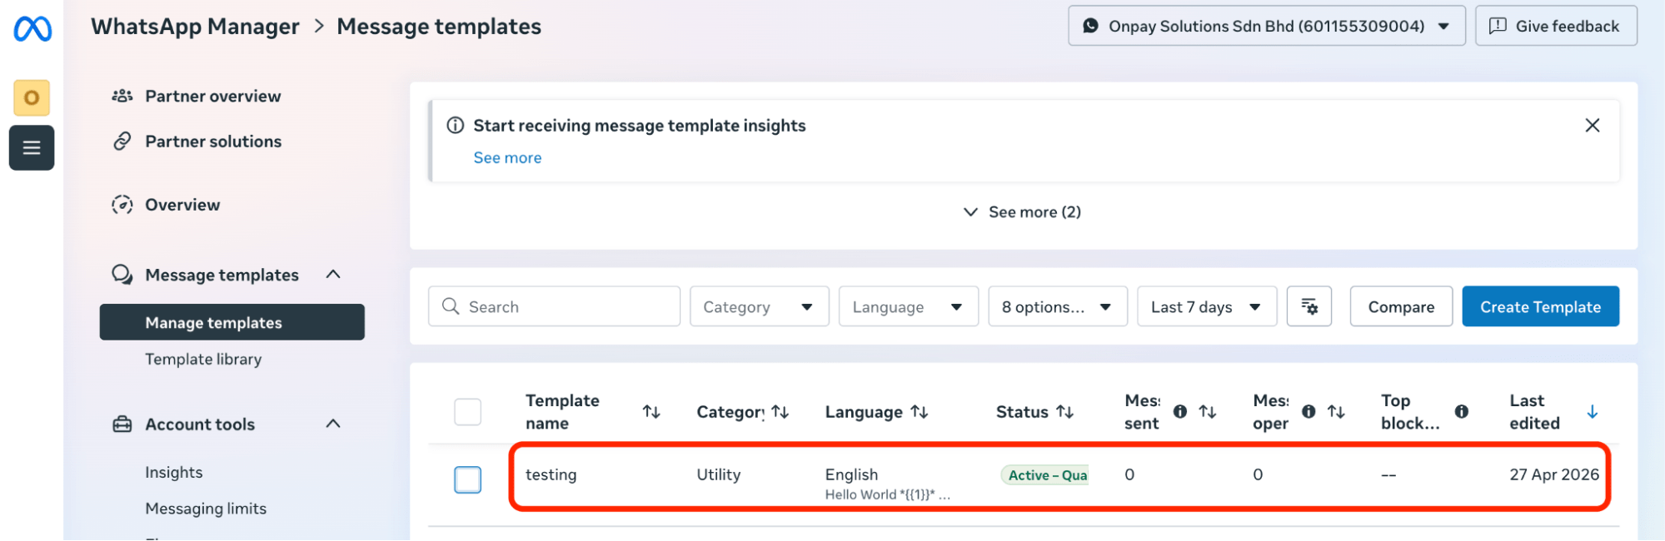The height and width of the screenshot is (541, 1665).
Task: Click the Create Template button
Action: click(x=1540, y=306)
